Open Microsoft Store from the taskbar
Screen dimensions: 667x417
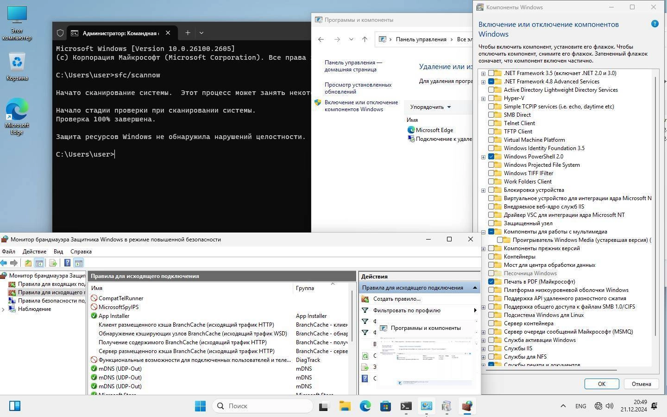tap(385, 406)
